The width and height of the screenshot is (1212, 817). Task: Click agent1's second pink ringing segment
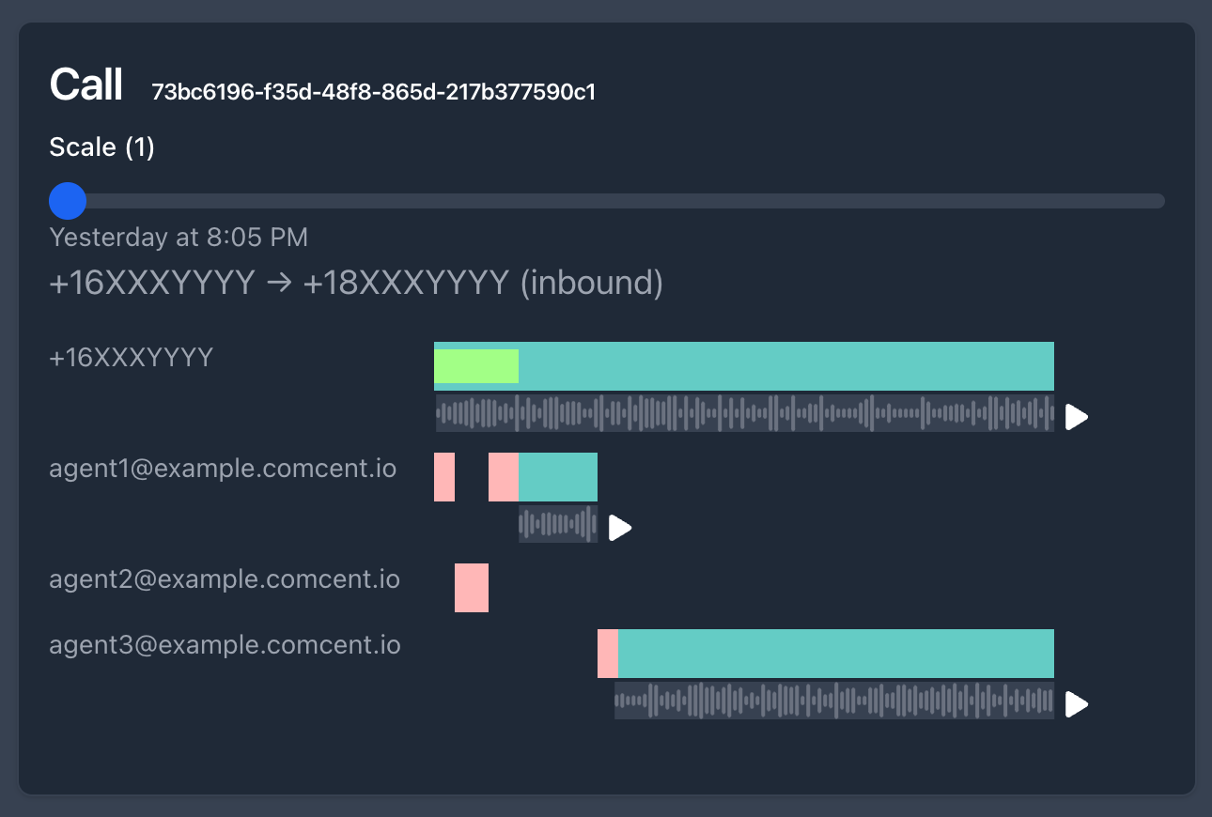(504, 477)
